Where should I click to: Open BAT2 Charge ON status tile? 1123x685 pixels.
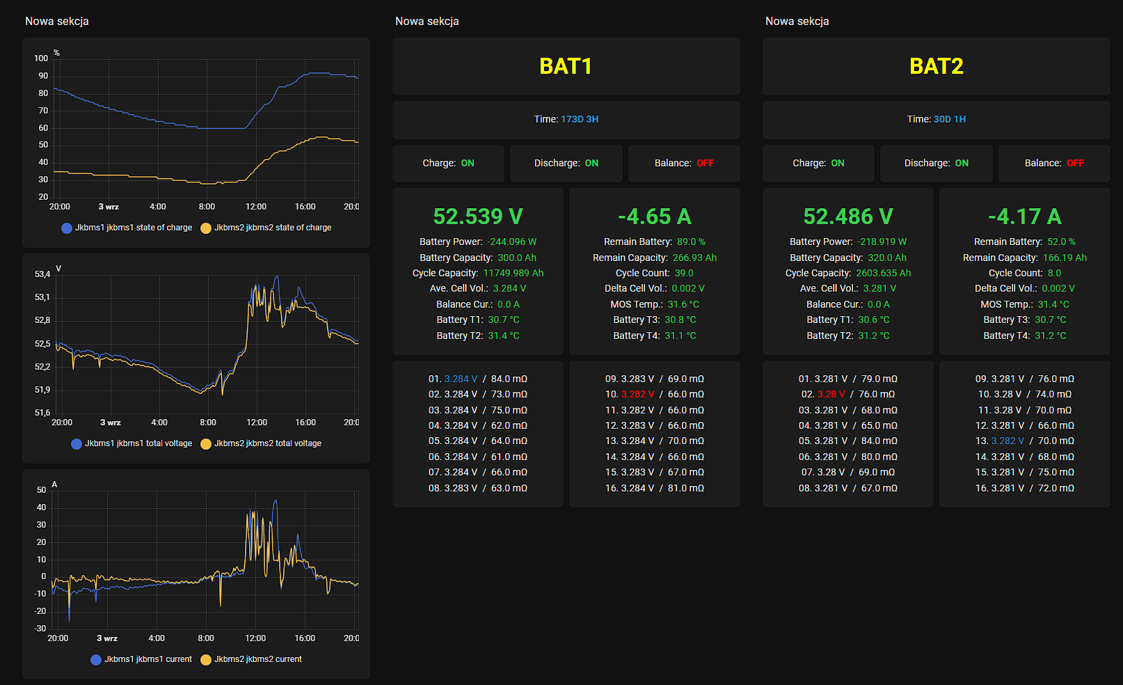pos(818,164)
